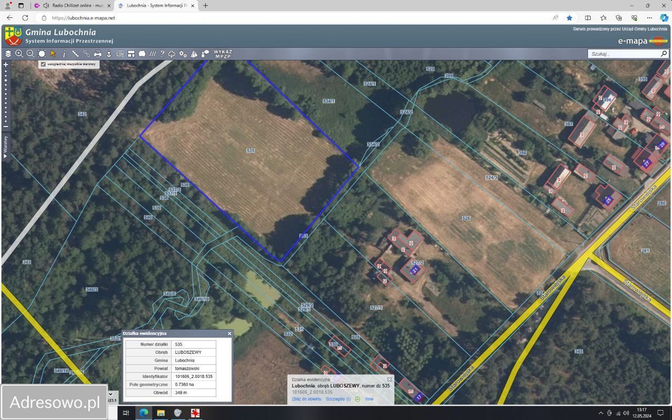The height and width of the screenshot is (420, 672).
Task: Click parcel label 535 on the map
Action: (250, 151)
